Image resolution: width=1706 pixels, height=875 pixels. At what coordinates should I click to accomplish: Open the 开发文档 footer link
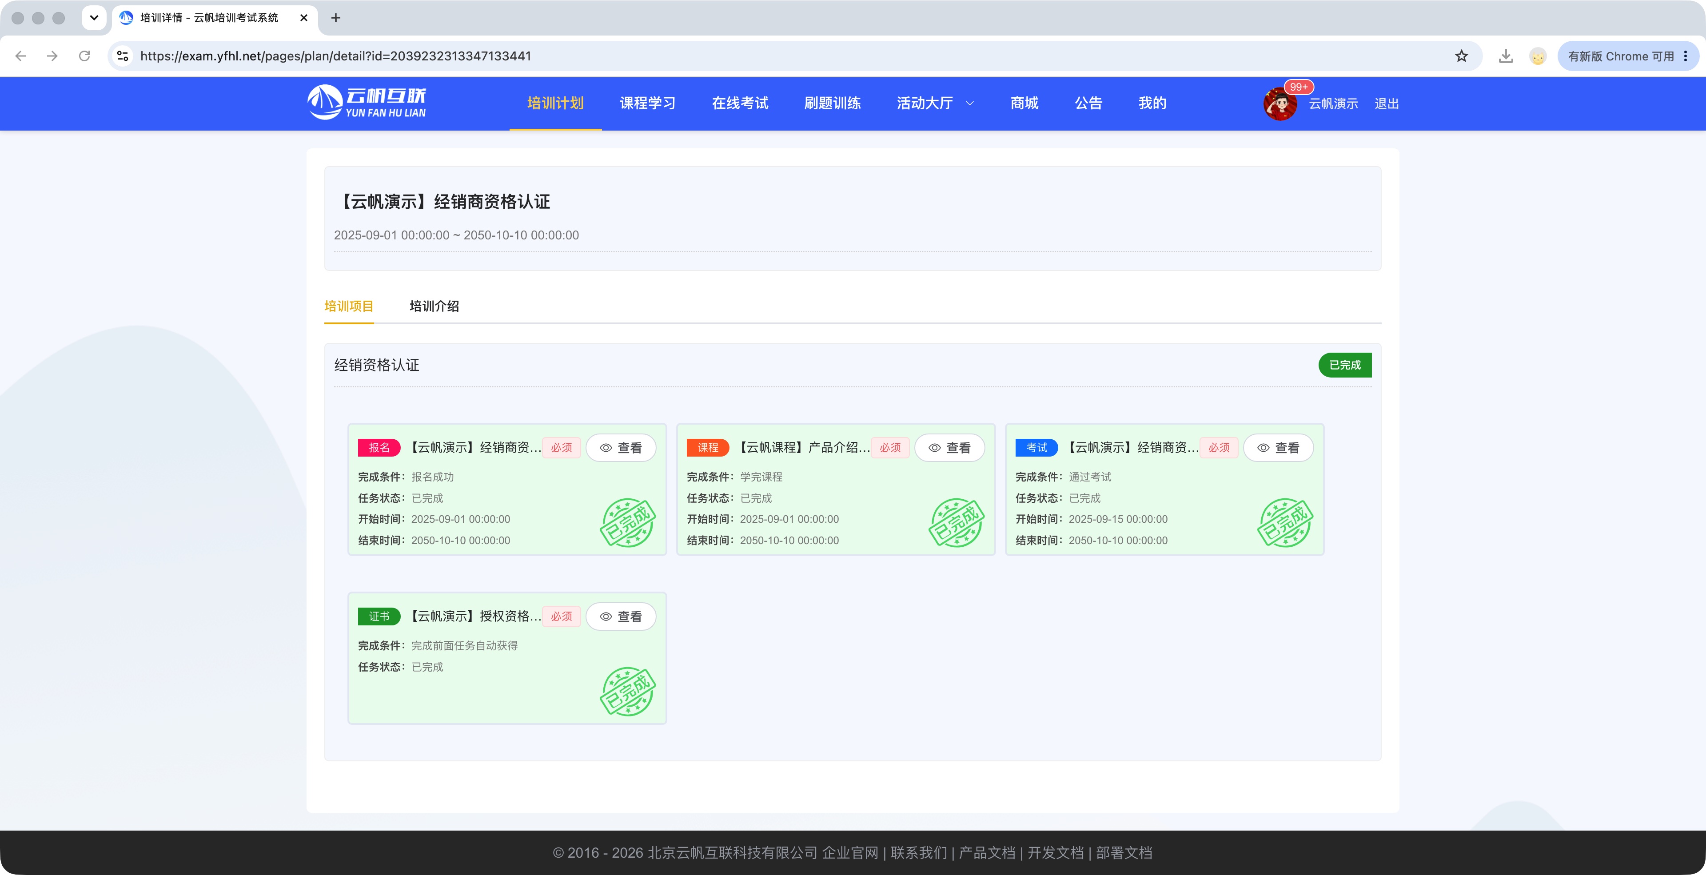[x=1056, y=852]
